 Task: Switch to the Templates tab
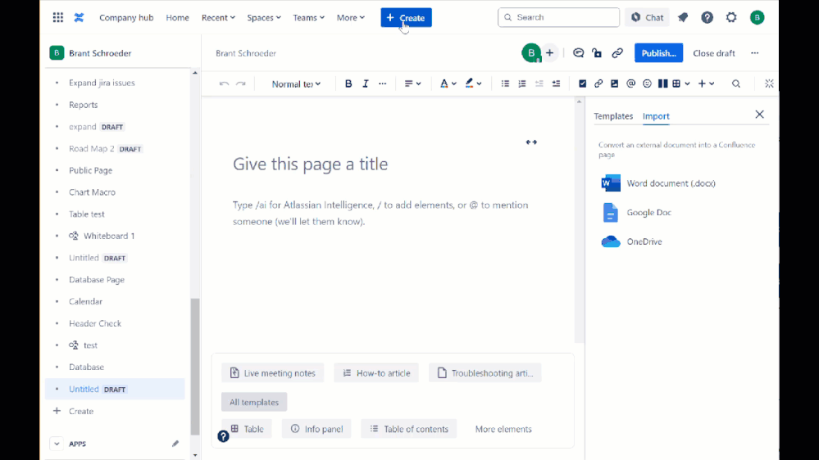pos(613,115)
